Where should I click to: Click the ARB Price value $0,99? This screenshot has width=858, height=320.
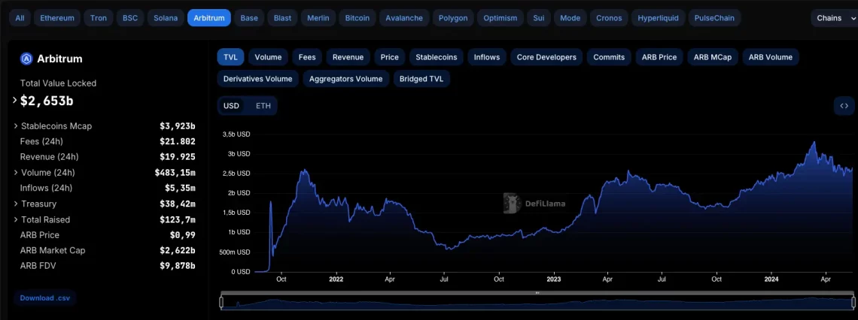pos(183,235)
